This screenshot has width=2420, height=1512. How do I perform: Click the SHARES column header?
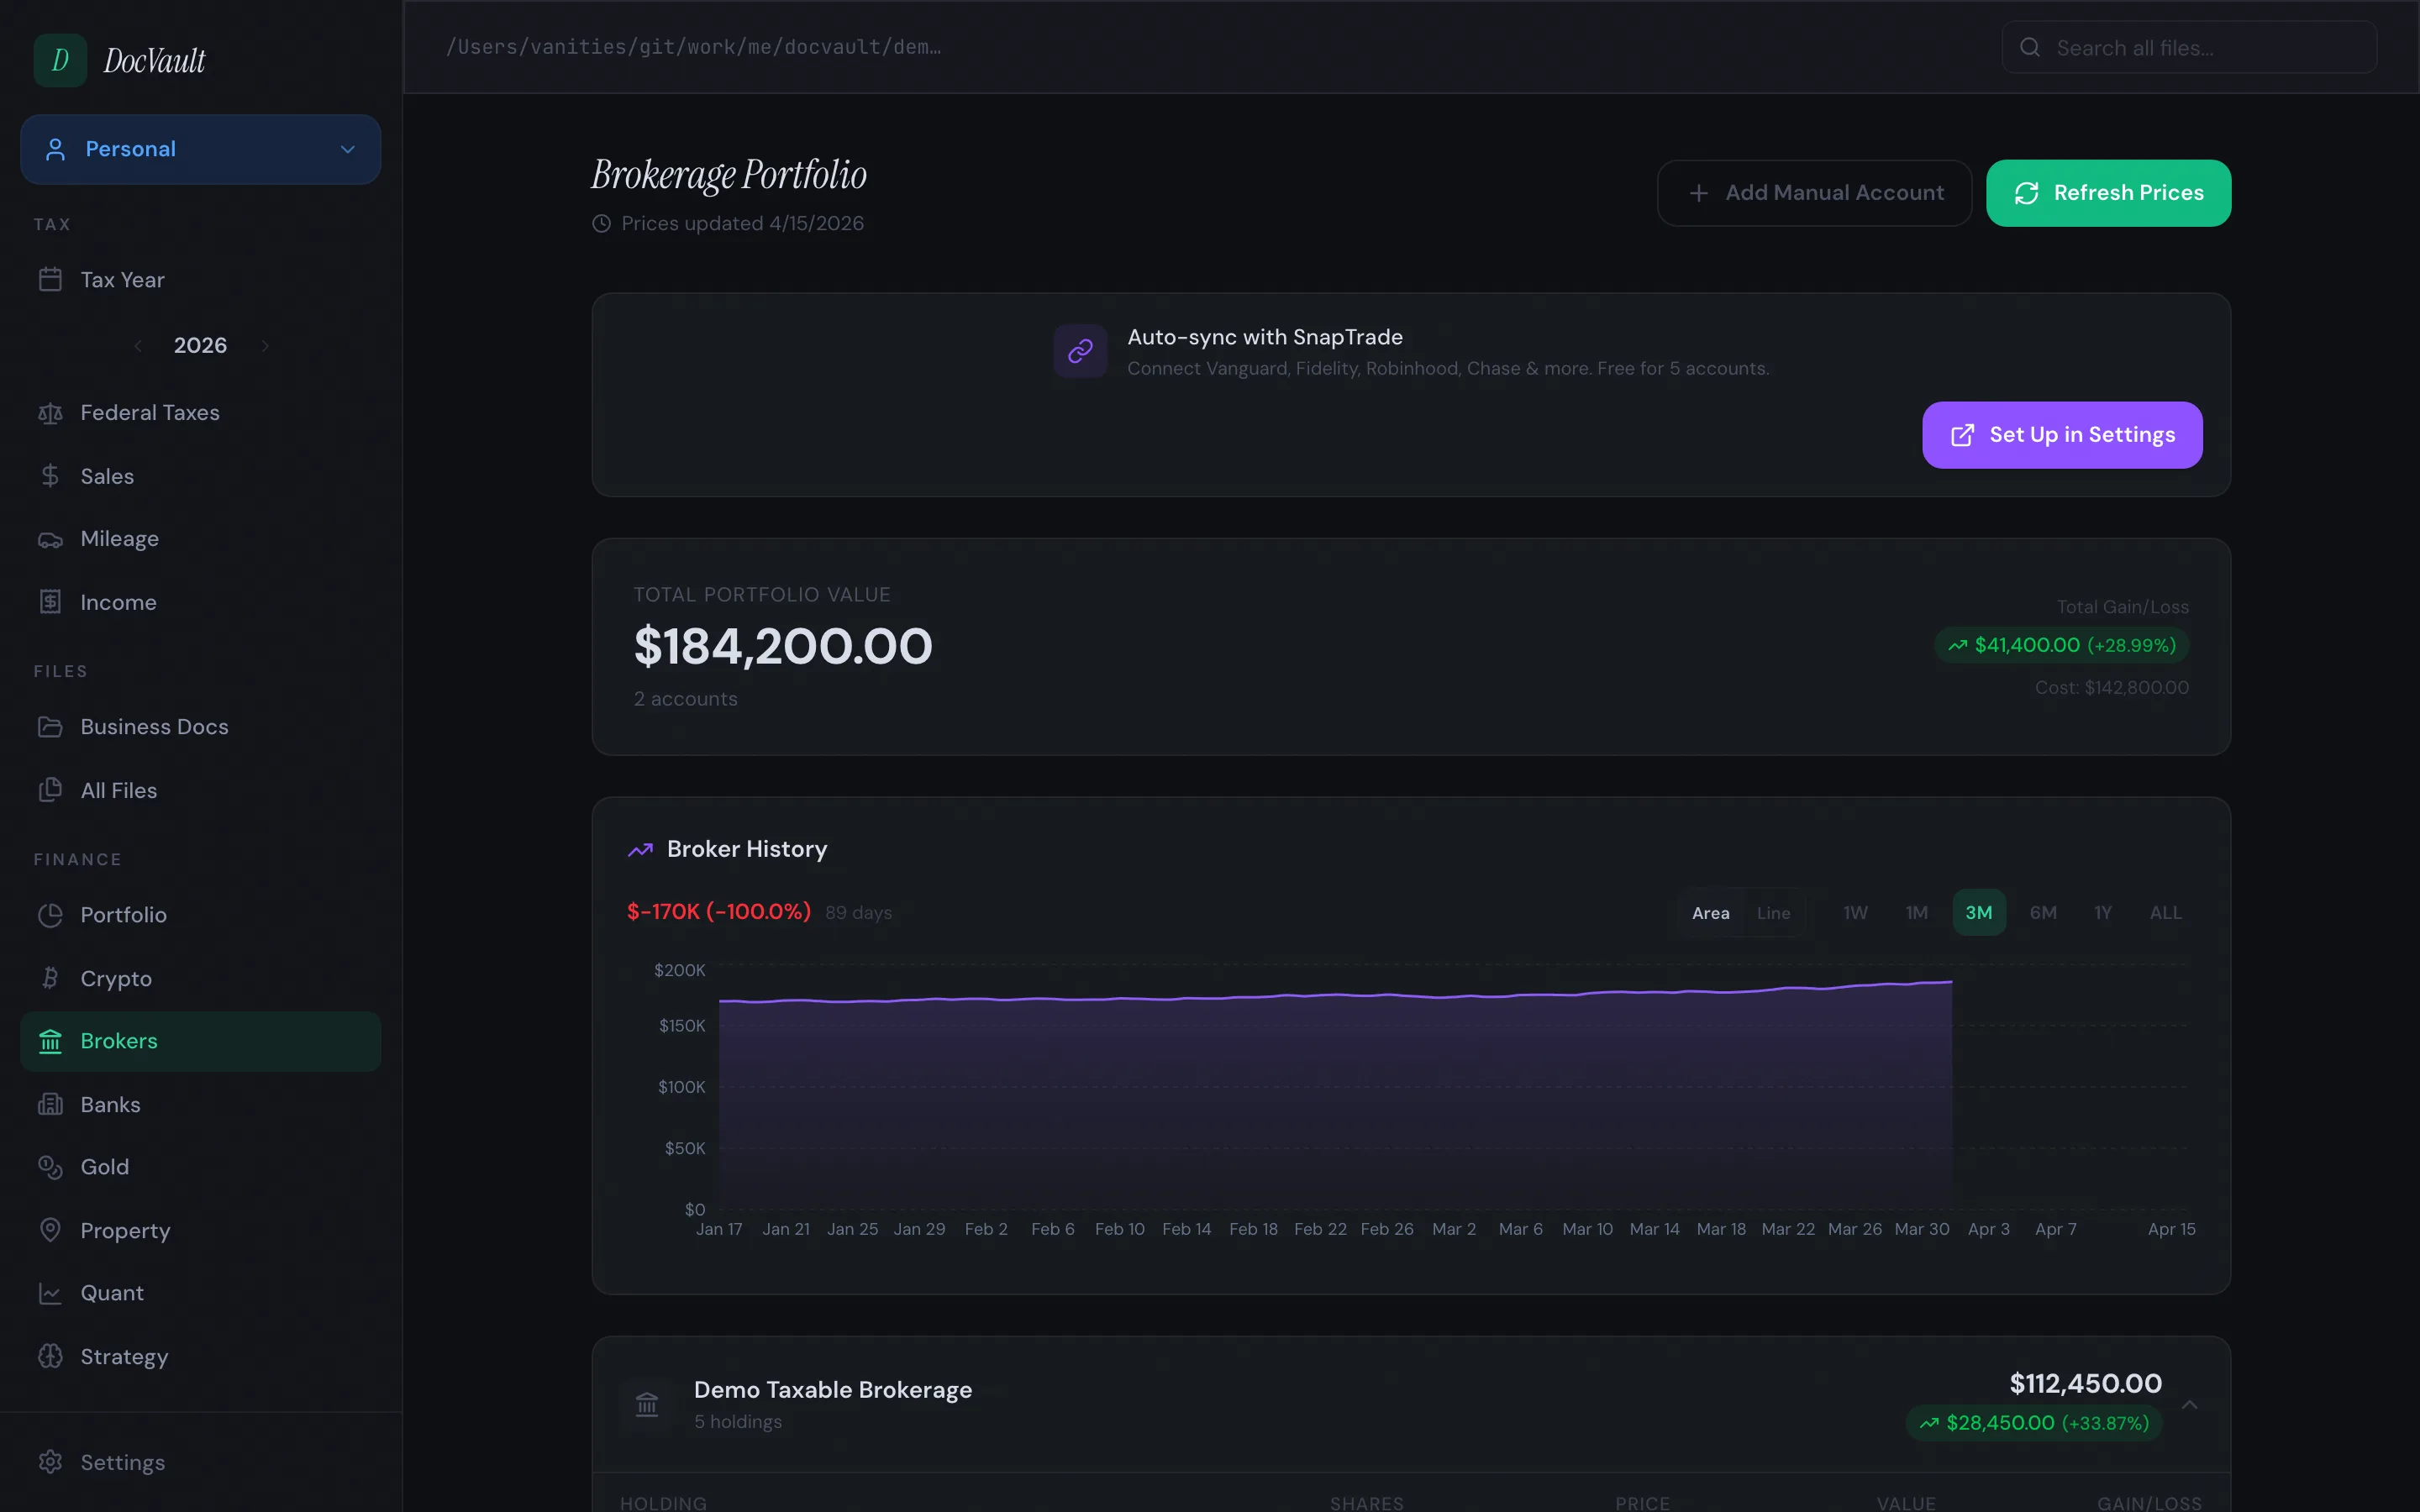pyautogui.click(x=1366, y=1503)
